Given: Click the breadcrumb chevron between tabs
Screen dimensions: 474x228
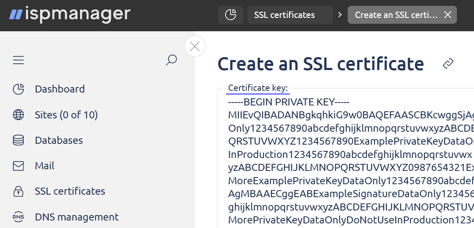Looking at the screenshot, I should click(x=340, y=15).
